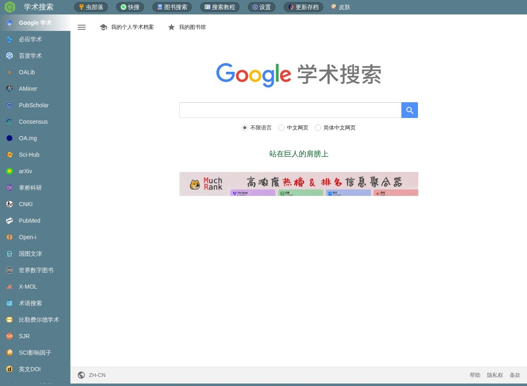Image resolution: width=527 pixels, height=386 pixels.
Task: Switch to 百度学术 search
Action: tap(30, 56)
